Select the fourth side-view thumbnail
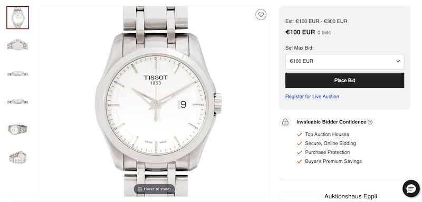422x202 pixels. (18, 101)
